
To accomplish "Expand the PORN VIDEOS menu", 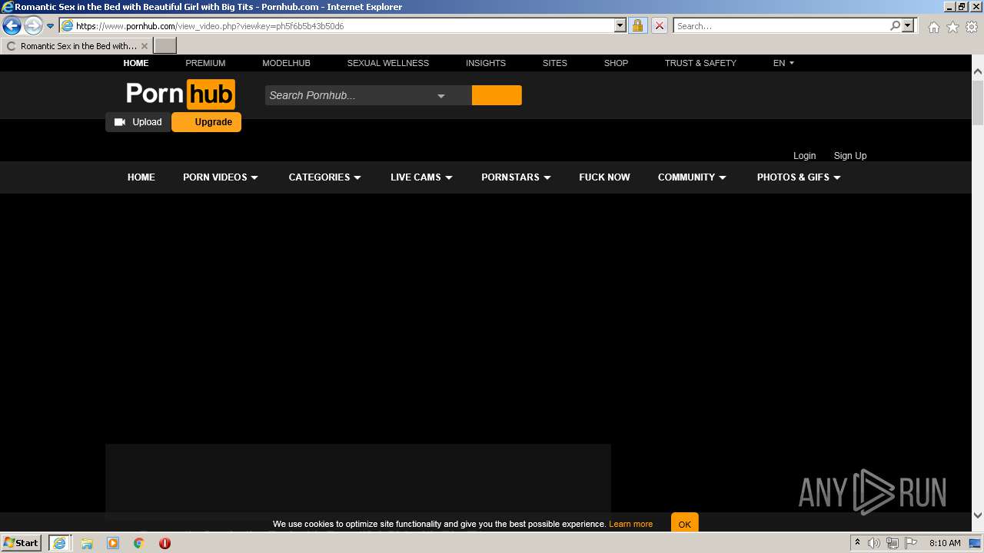I will 221,177.
